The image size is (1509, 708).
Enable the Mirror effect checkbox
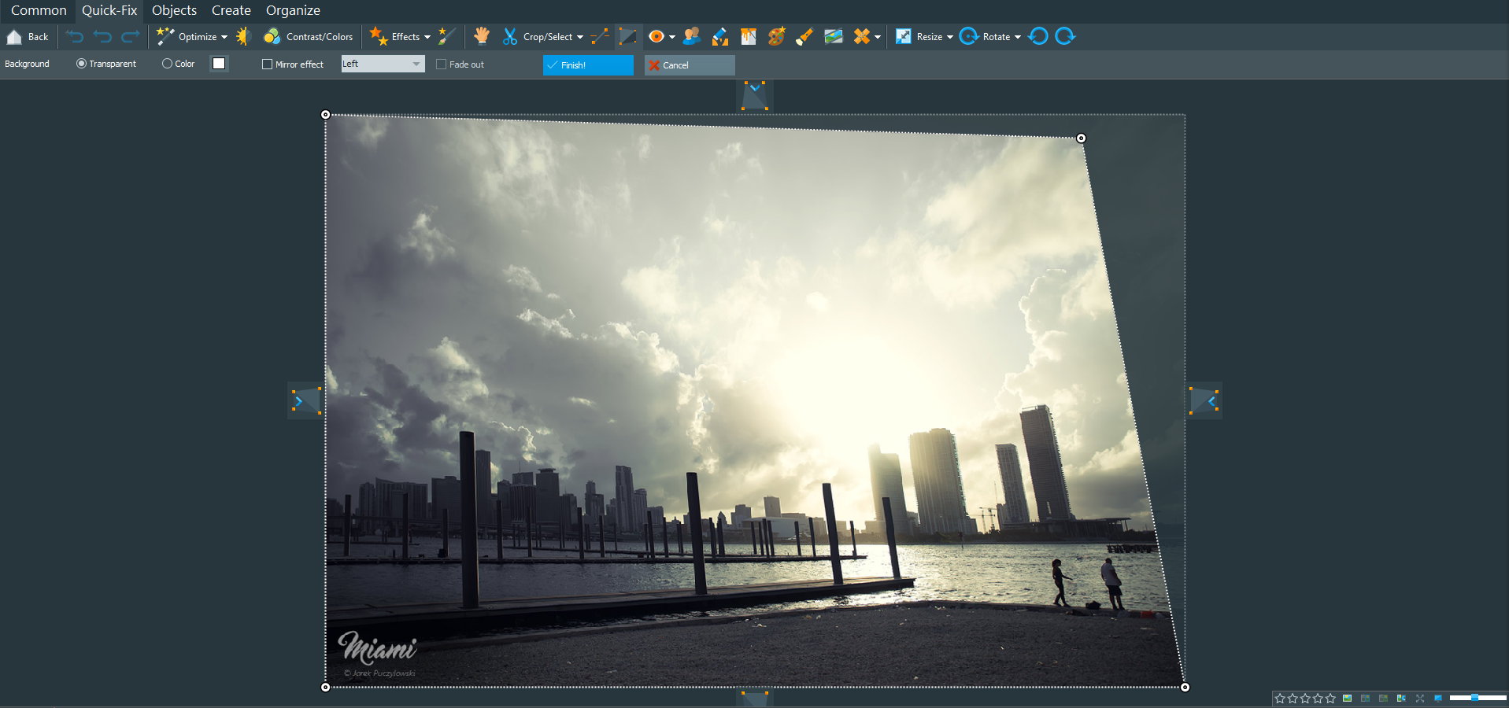pyautogui.click(x=267, y=65)
